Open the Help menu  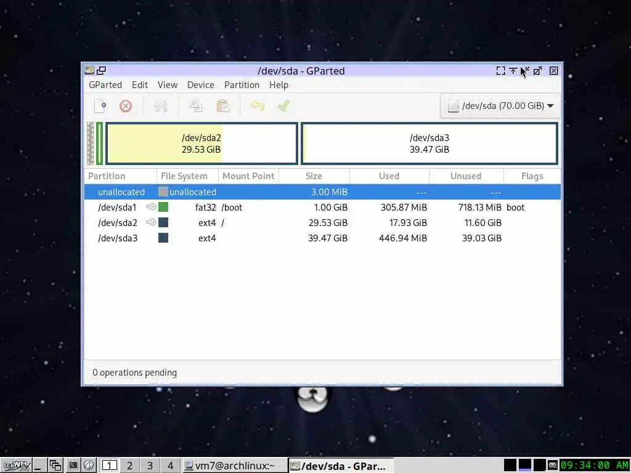279,85
